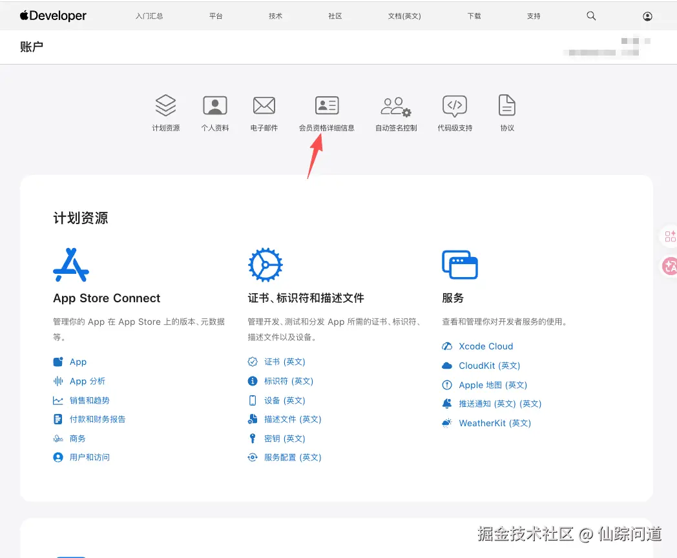Screen dimensions: 677x558
Task: Click the phone icon beside 设备
Action: (253, 400)
